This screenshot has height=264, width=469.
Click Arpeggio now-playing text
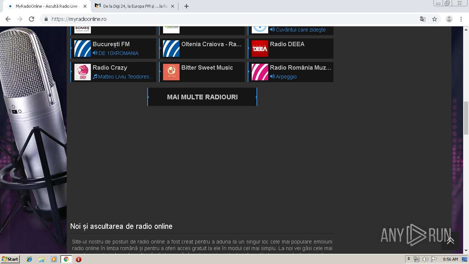[x=286, y=77]
